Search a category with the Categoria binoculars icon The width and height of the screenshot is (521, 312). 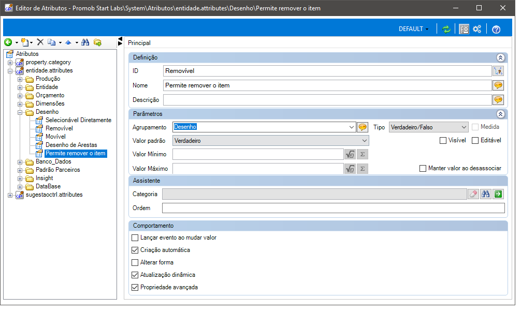tap(485, 194)
